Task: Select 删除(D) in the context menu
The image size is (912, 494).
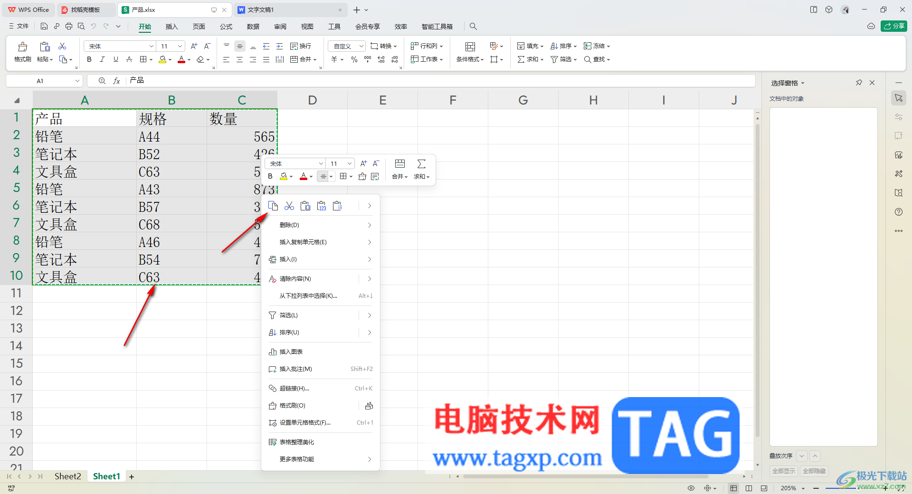Action: [x=321, y=225]
